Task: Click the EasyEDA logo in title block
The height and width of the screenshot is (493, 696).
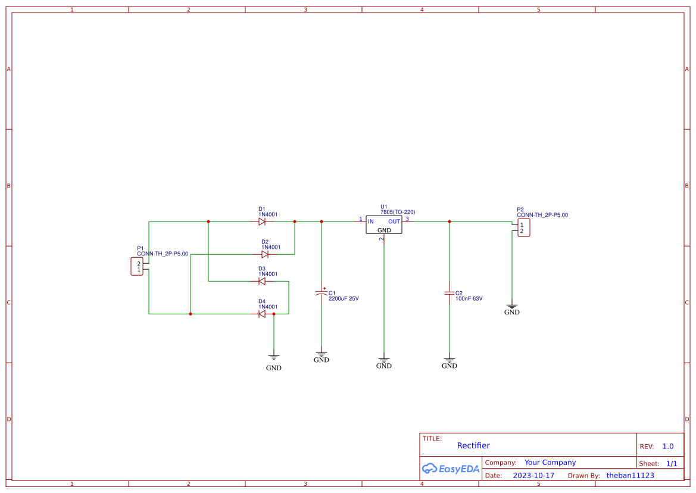Action: click(x=451, y=469)
